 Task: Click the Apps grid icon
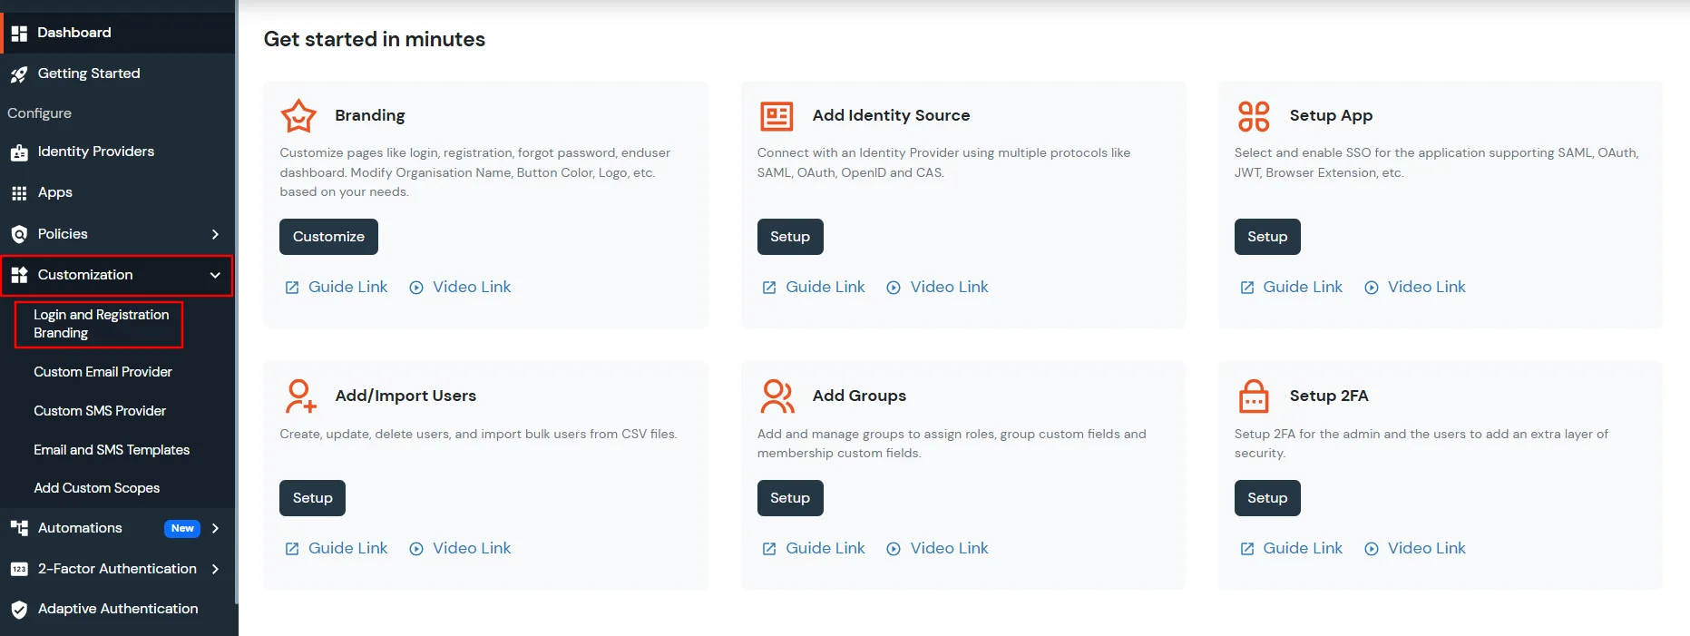click(x=19, y=192)
